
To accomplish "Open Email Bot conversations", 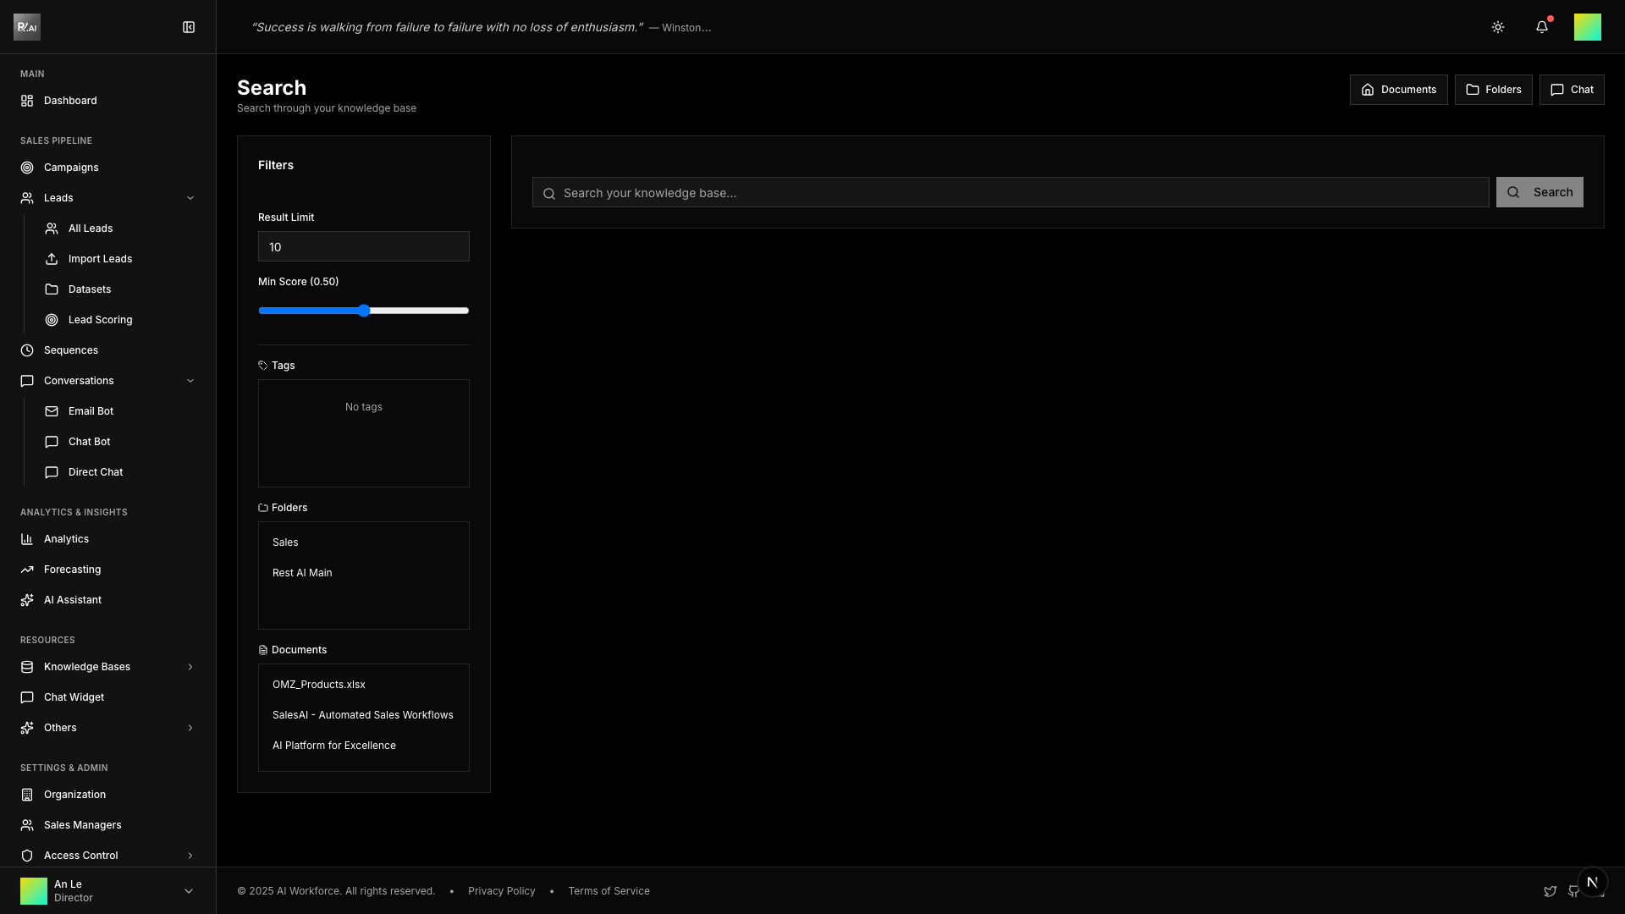I will (x=91, y=411).
